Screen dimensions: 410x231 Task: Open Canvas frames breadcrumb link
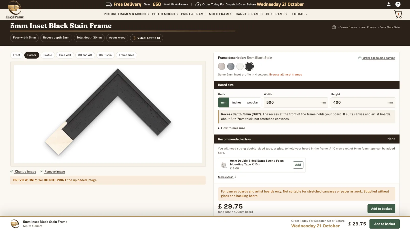[348, 27]
